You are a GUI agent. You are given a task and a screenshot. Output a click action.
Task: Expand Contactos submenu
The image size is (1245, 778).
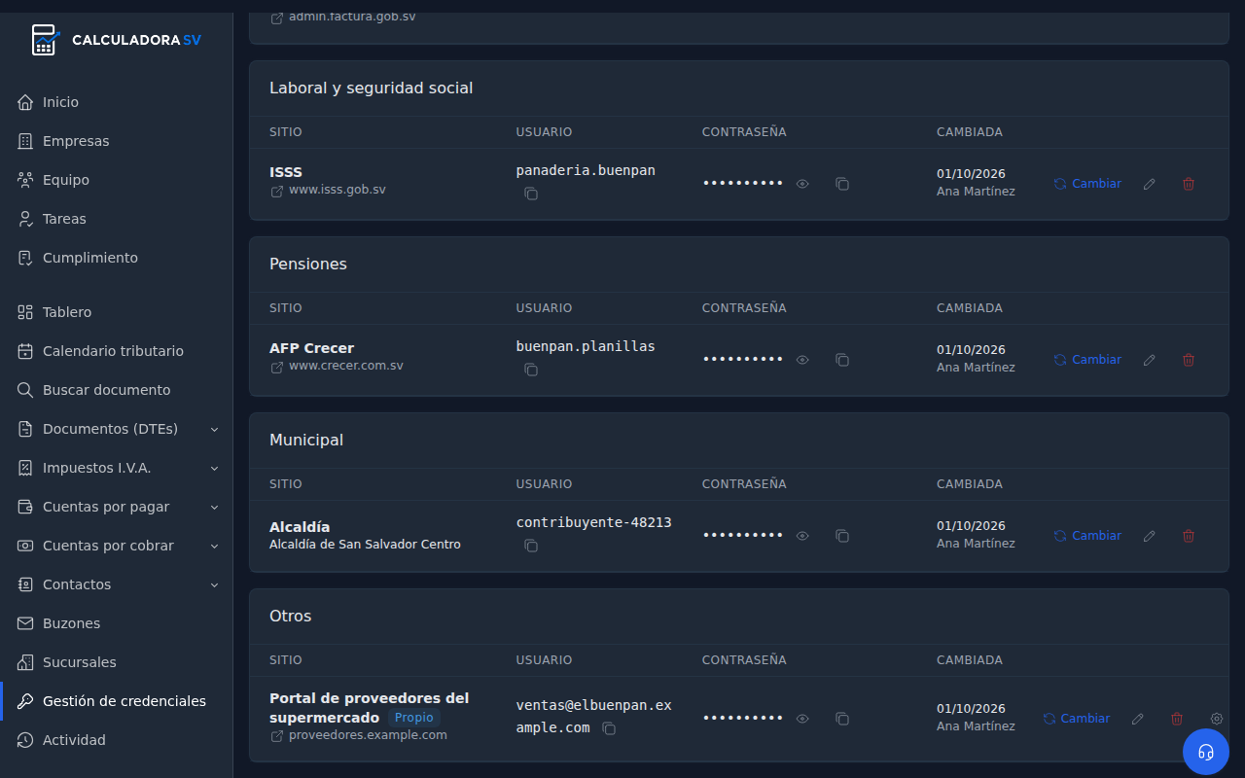(x=117, y=584)
